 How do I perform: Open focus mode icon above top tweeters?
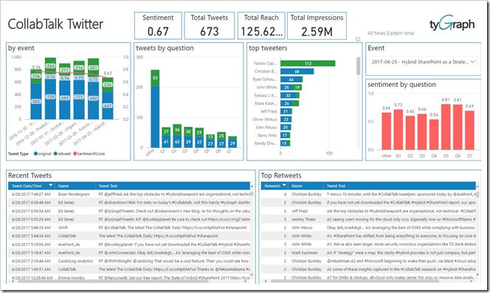[358, 39]
